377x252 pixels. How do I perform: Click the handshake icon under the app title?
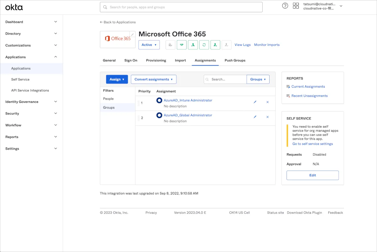click(x=182, y=45)
